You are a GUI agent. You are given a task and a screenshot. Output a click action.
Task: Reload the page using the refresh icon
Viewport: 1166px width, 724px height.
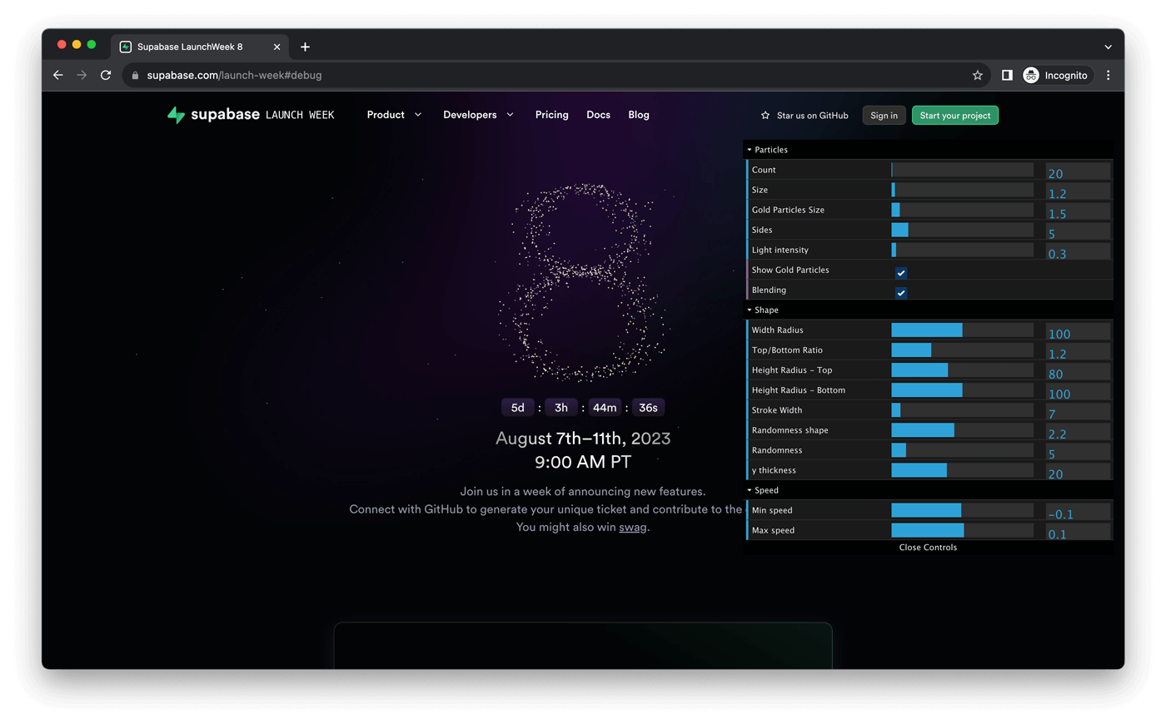click(x=106, y=75)
